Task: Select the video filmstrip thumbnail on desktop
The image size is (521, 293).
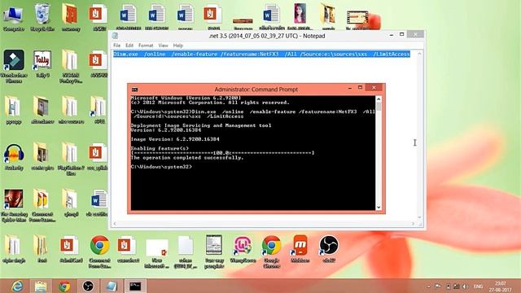Action: [x=357, y=18]
